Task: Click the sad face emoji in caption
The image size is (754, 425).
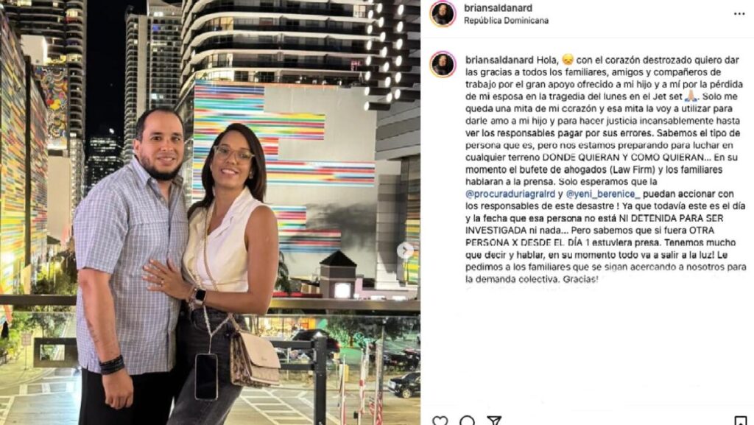Action: click(568, 60)
